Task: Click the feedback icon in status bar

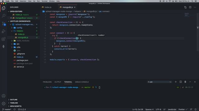Action: (x=191, y=109)
